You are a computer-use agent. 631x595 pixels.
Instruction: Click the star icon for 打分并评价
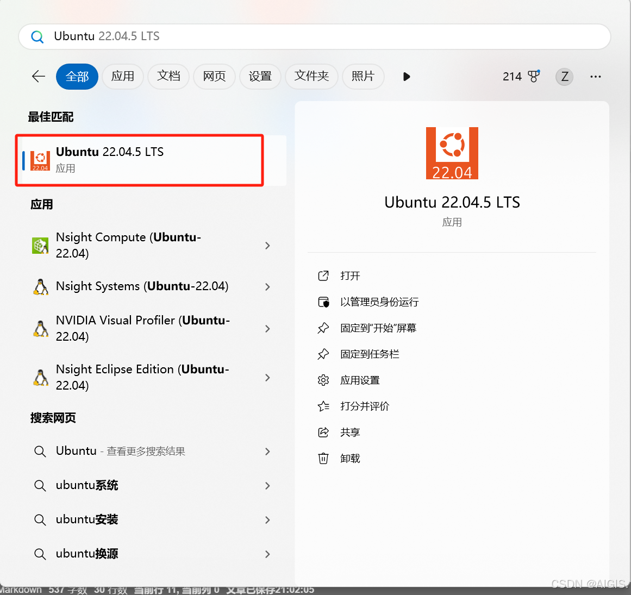[323, 406]
